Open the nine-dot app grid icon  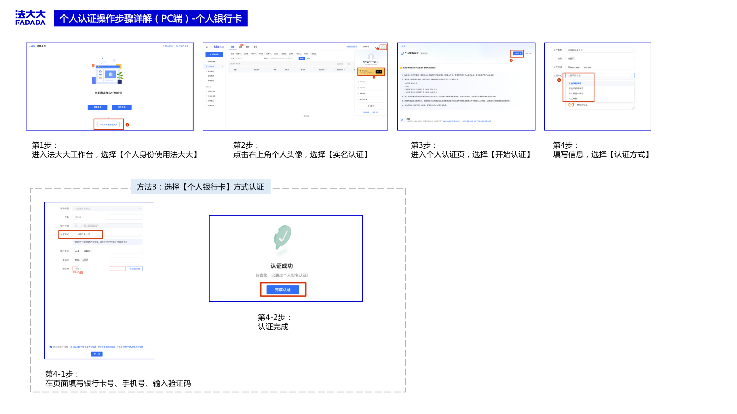pos(207,47)
